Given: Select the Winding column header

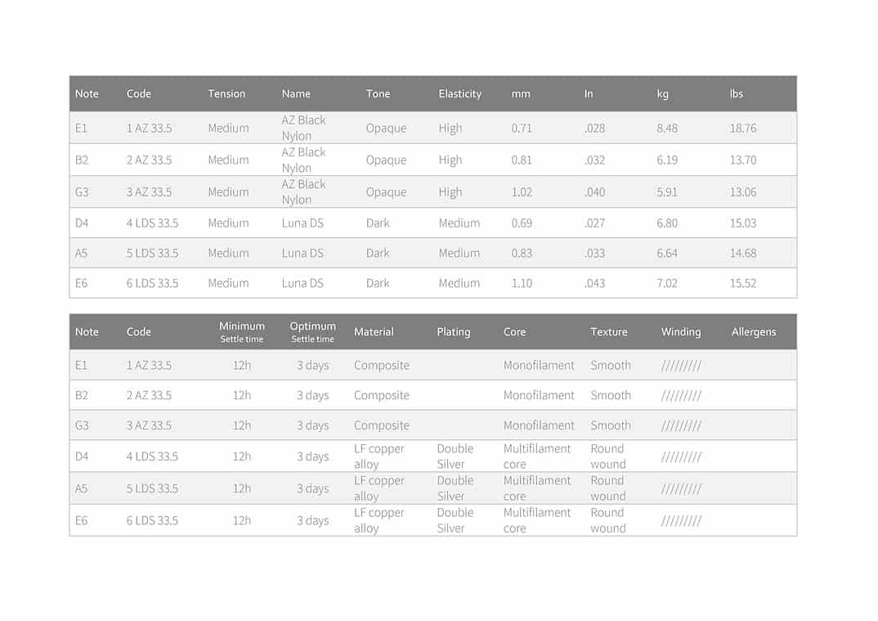Looking at the screenshot, I should pyautogui.click(x=680, y=332).
